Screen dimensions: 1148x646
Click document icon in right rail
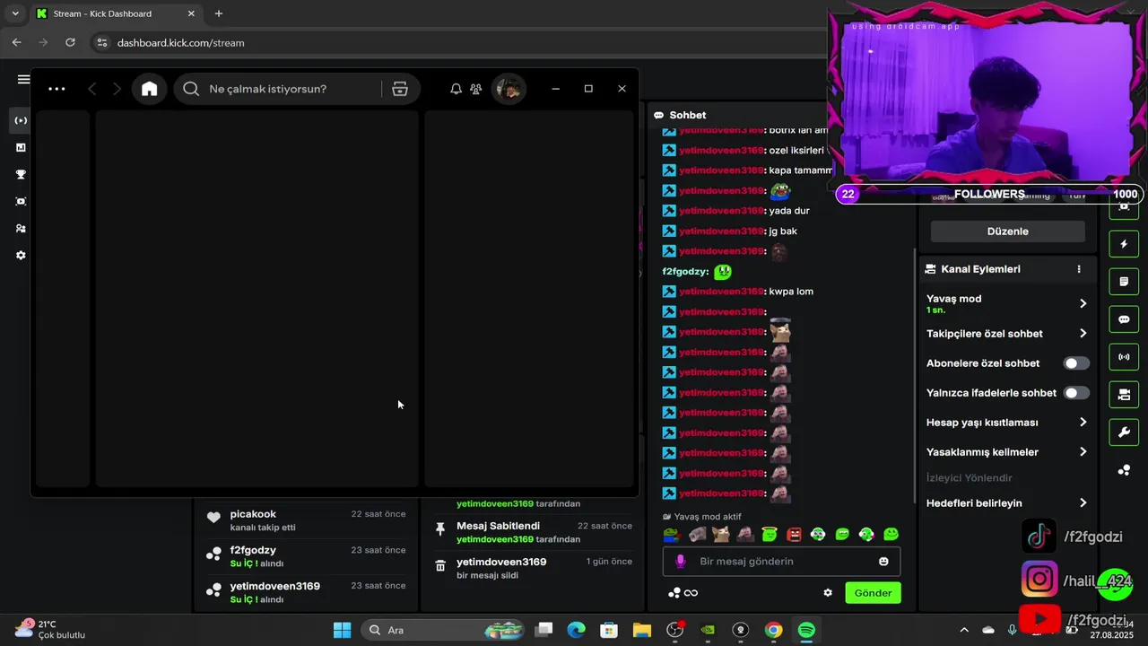coord(1124,282)
